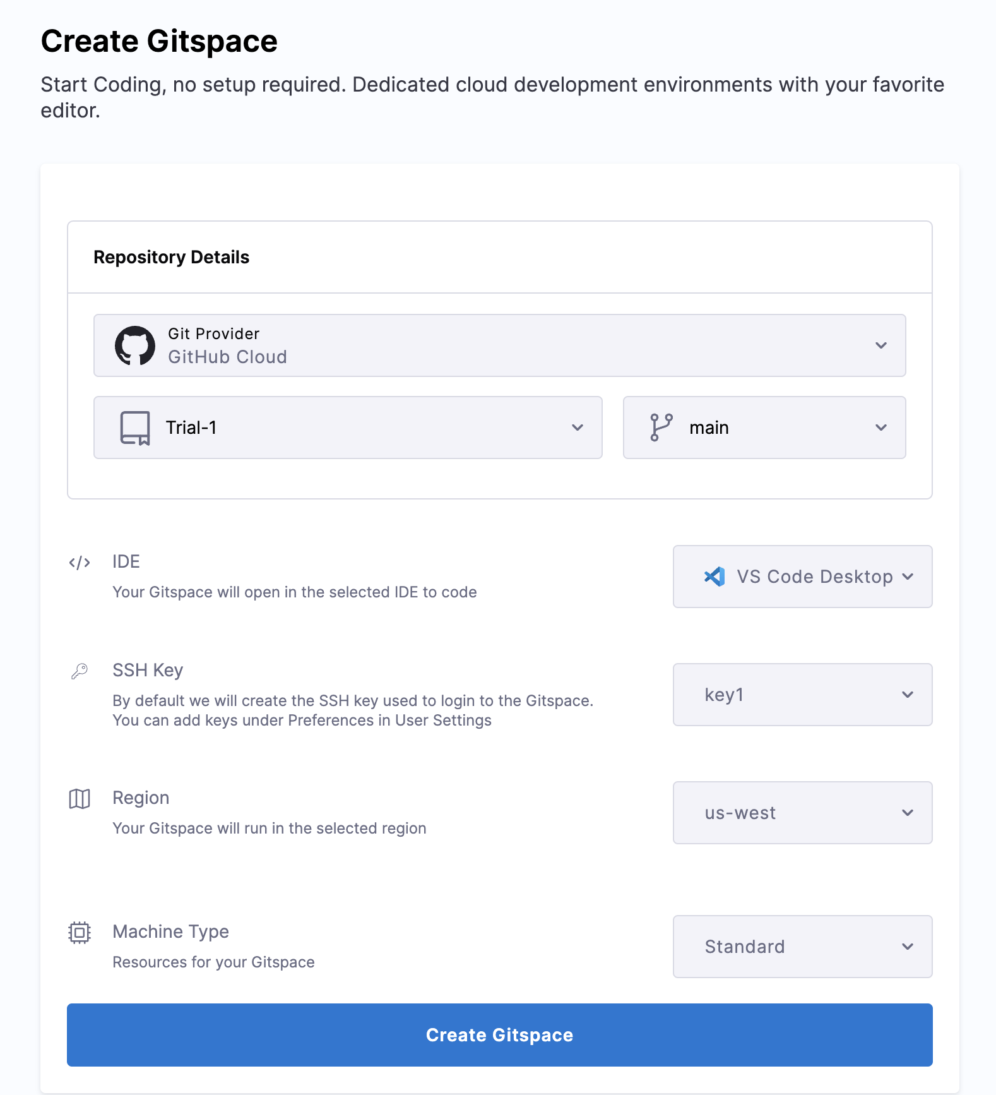The height and width of the screenshot is (1095, 996).
Task: Click the Repository Details heading
Action: pos(171,257)
